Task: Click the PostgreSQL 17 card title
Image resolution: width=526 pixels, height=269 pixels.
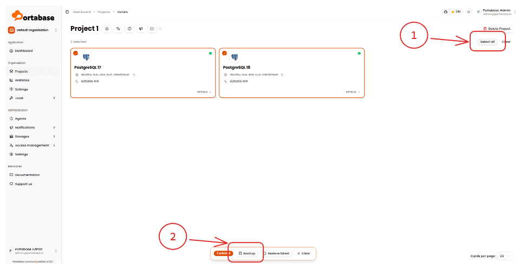Action: [x=88, y=67]
